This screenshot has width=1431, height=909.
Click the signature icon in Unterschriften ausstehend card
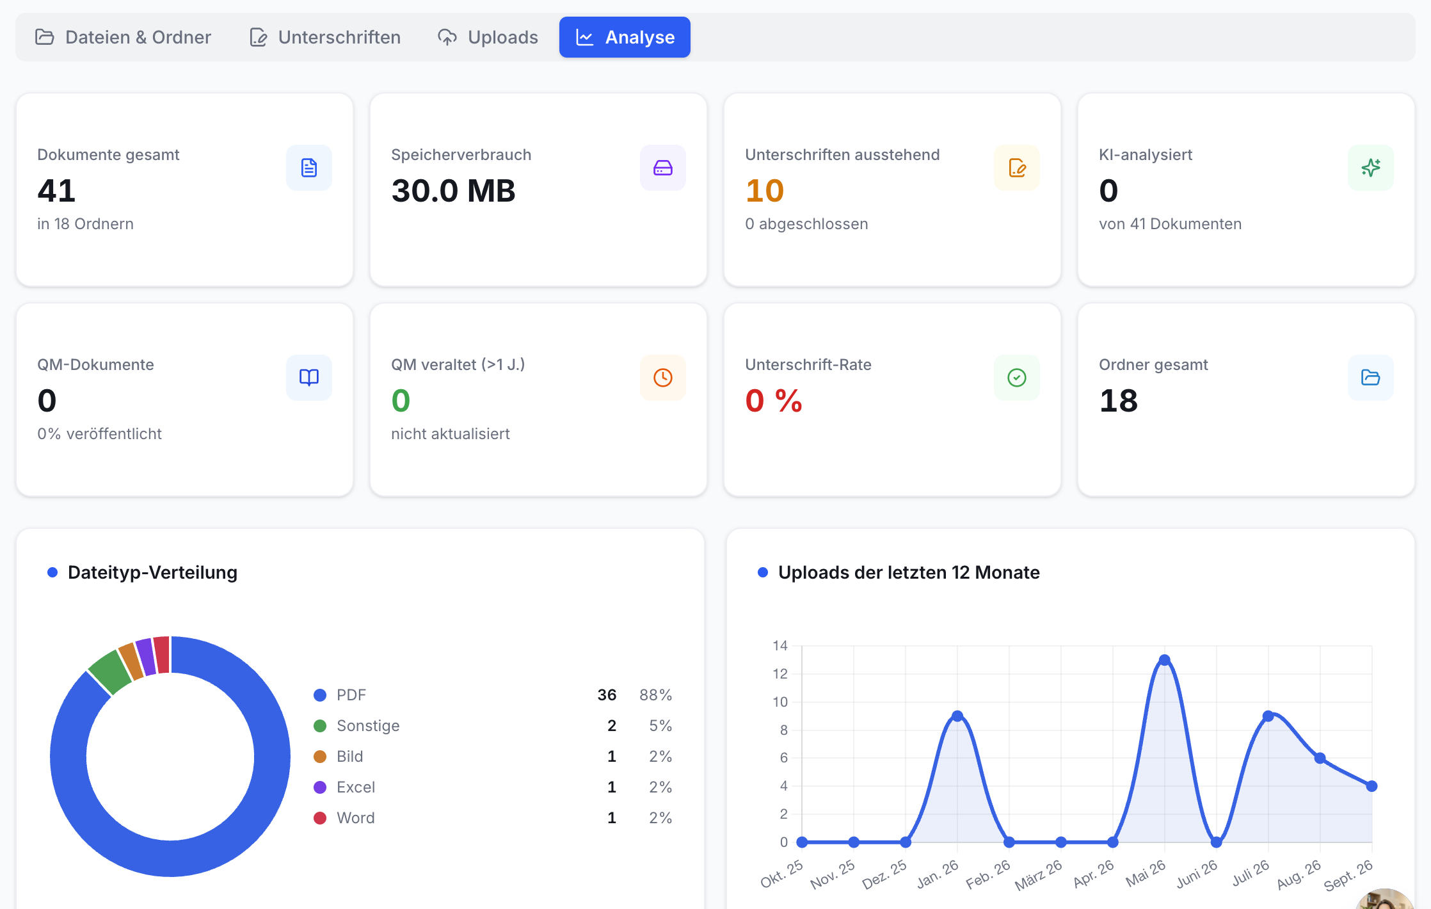coord(1017,168)
